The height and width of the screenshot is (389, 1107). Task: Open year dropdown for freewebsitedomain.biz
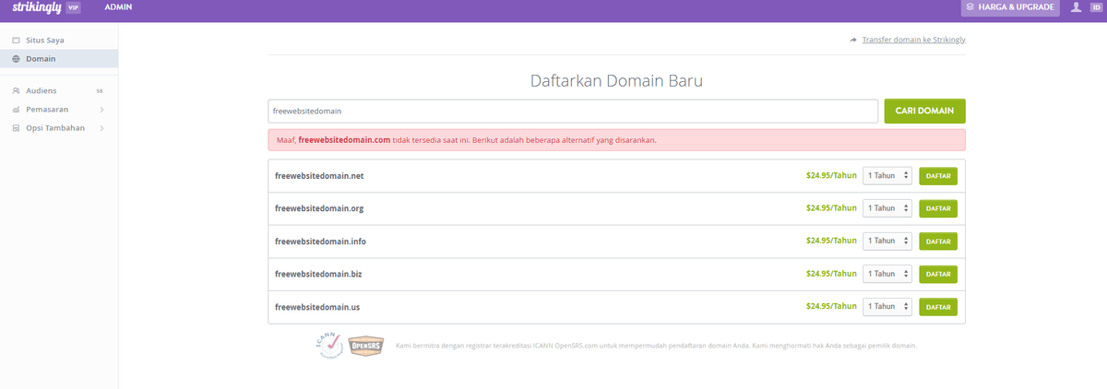point(887,274)
